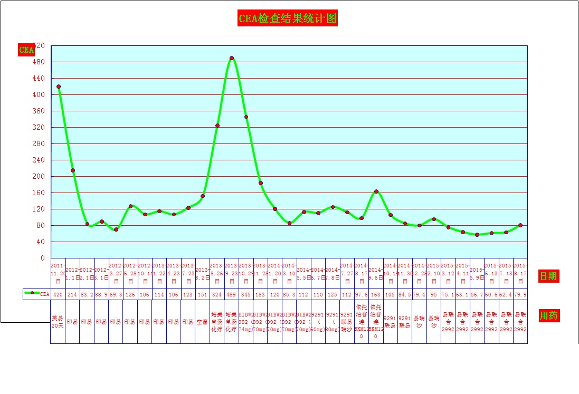Image resolution: width=579 pixels, height=394 pixels.
Task: Click the data point at 324 on the rising curve
Action: point(217,126)
